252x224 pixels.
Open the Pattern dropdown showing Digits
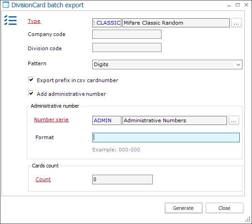point(167,64)
